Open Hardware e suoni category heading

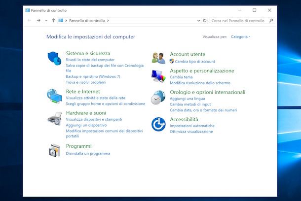pyautogui.click(x=86, y=113)
